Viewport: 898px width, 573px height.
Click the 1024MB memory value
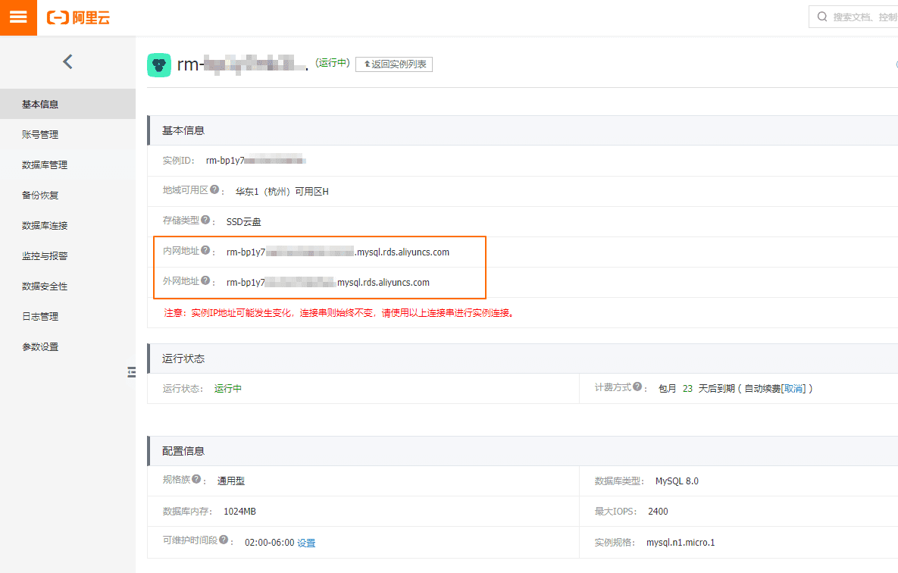(239, 512)
